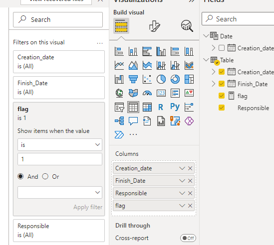Collapse the Date table in Fields

206,36
